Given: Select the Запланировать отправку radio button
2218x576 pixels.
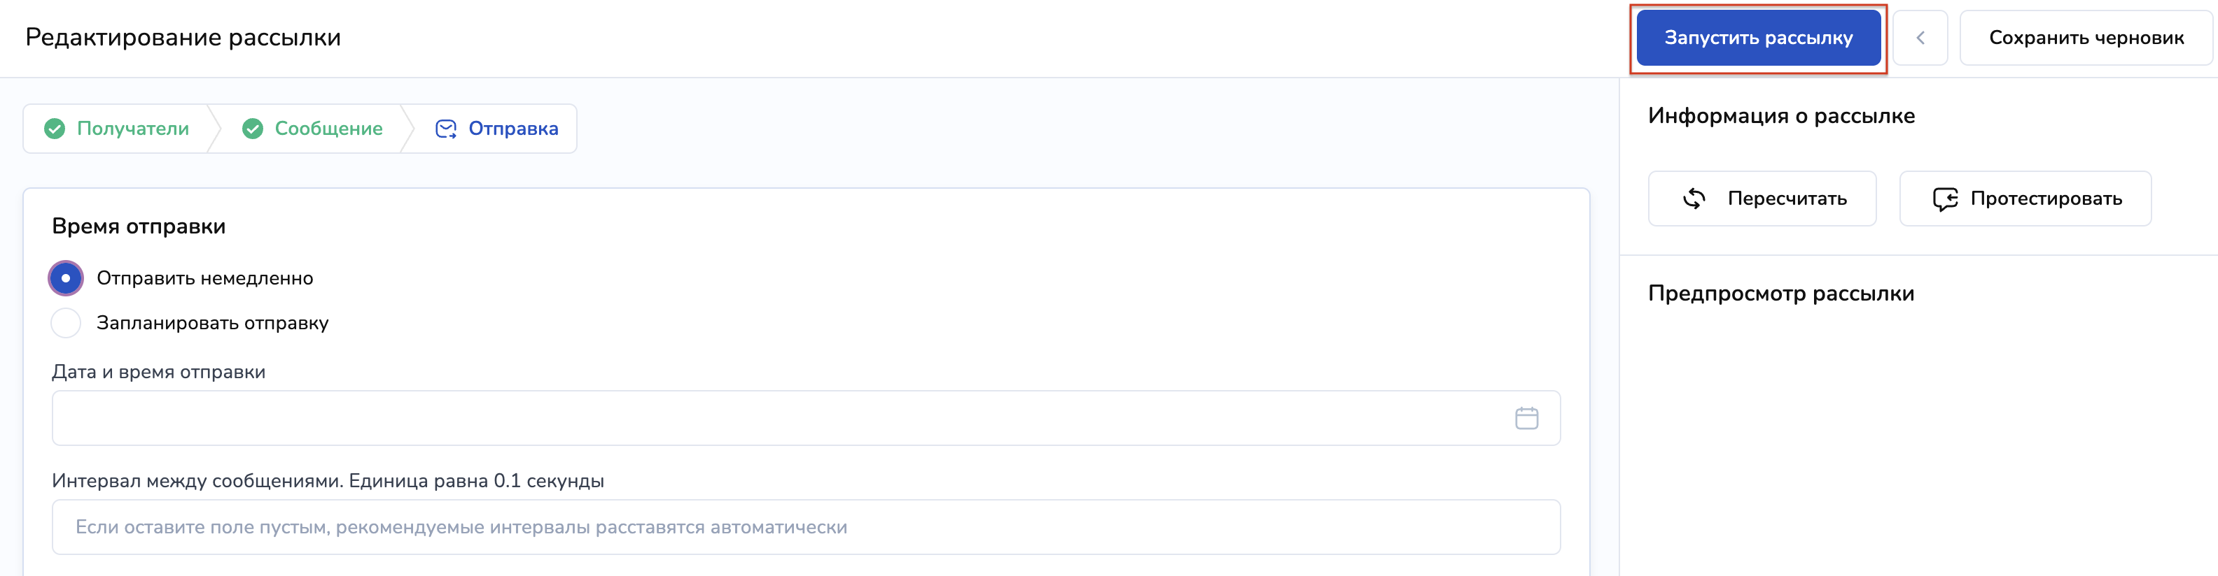Looking at the screenshot, I should coord(67,323).
